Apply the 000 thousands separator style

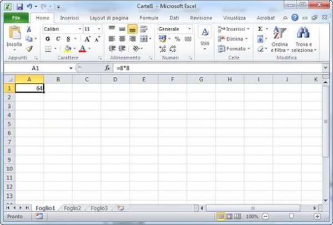pyautogui.click(x=188, y=39)
